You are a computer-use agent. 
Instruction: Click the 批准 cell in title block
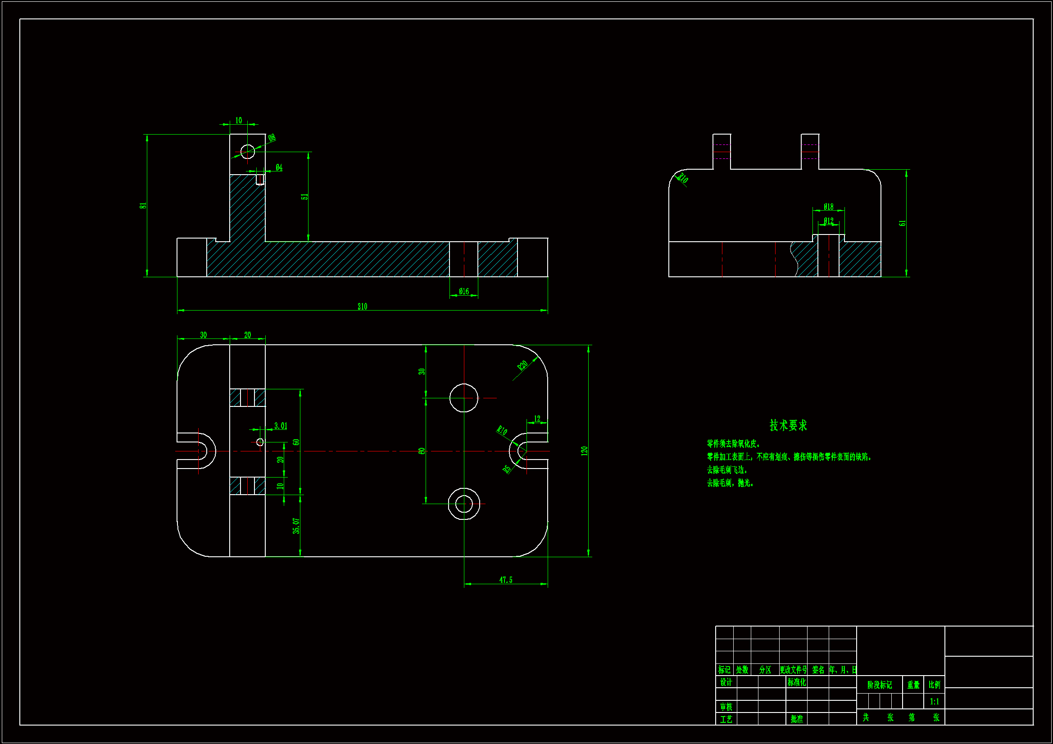click(797, 719)
